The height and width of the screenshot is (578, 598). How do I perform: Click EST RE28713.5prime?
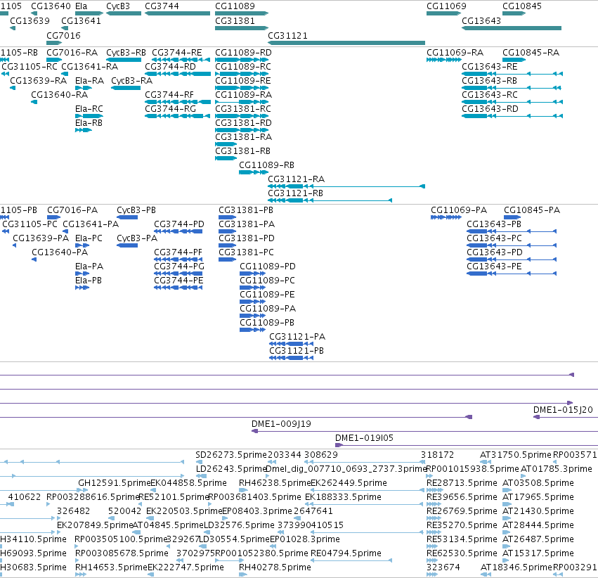(462, 483)
